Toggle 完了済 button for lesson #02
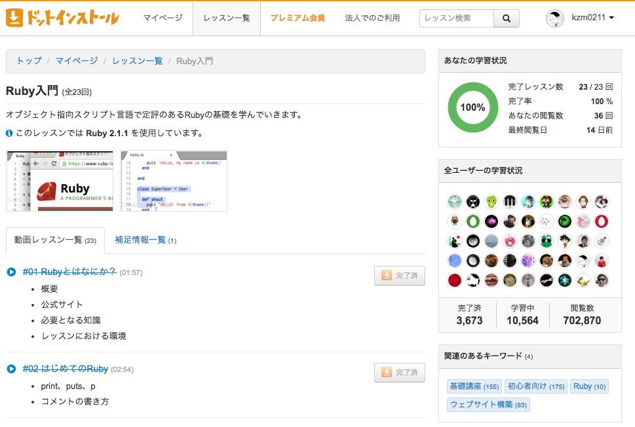The width and height of the screenshot is (635, 427). (399, 373)
